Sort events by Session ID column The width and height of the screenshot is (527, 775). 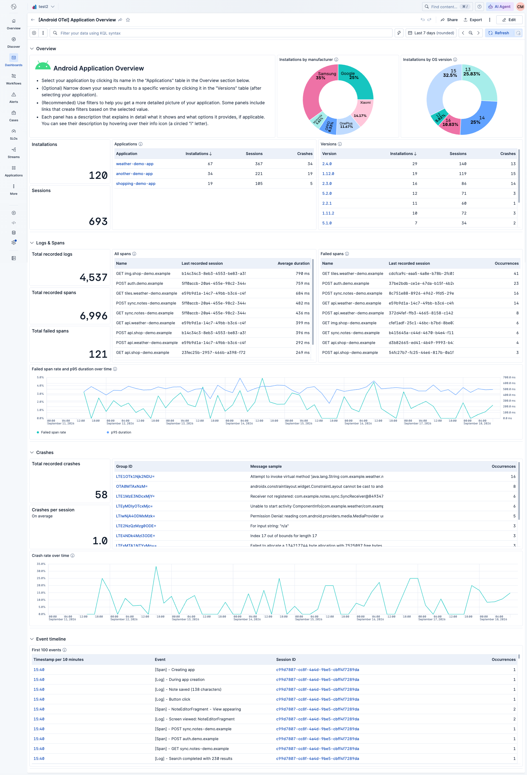(286, 660)
